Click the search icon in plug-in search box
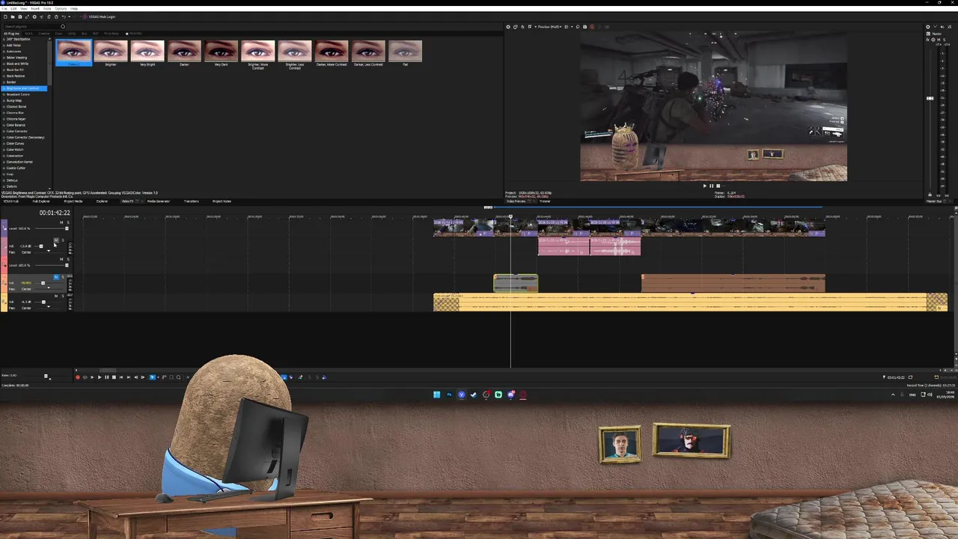Image resolution: width=958 pixels, height=539 pixels. click(x=63, y=27)
